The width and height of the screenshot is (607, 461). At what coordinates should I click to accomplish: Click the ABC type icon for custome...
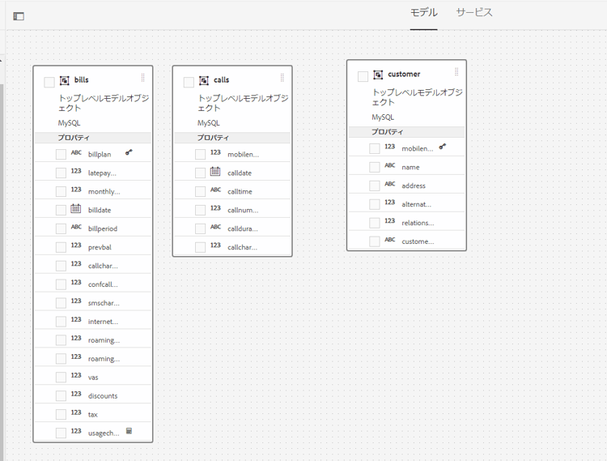point(390,240)
